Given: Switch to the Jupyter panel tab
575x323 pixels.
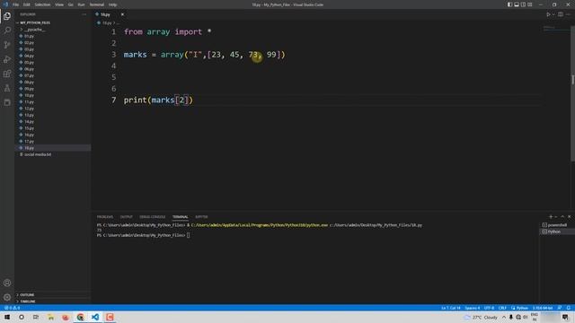Looking at the screenshot, I should point(201,217).
